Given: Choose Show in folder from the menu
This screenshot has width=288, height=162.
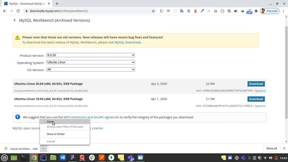Looking at the screenshot, I should 65,134.
